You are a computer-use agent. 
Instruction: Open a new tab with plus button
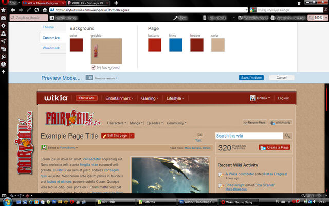point(116,3)
